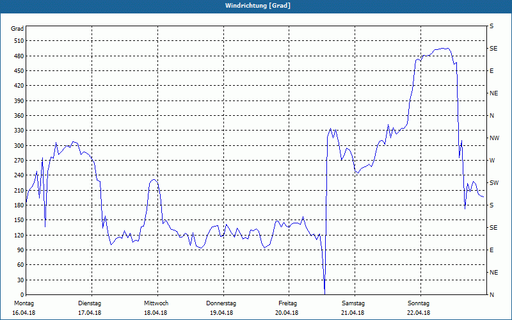Click the y-axis value '240'

pos(19,175)
